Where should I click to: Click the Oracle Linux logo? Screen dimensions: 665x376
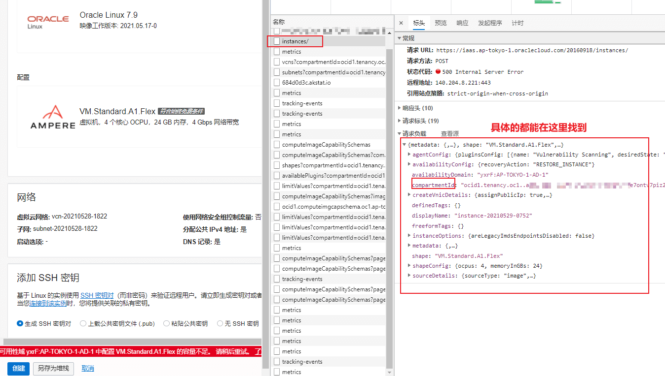click(47, 21)
